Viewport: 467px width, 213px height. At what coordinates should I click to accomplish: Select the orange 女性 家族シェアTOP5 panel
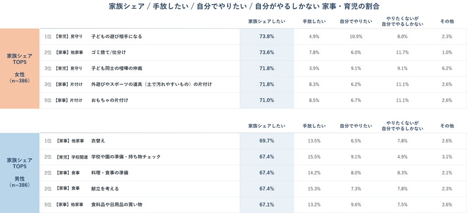[20, 68]
